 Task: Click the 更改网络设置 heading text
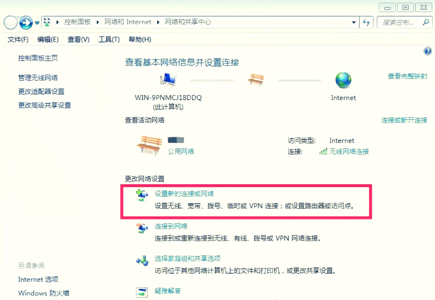click(144, 179)
